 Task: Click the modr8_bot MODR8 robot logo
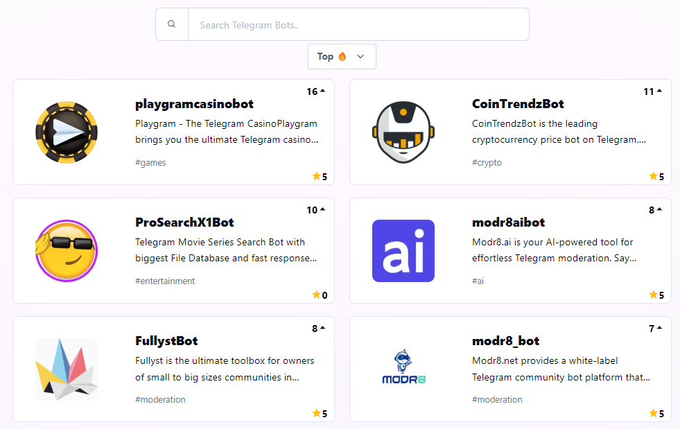[403, 367]
